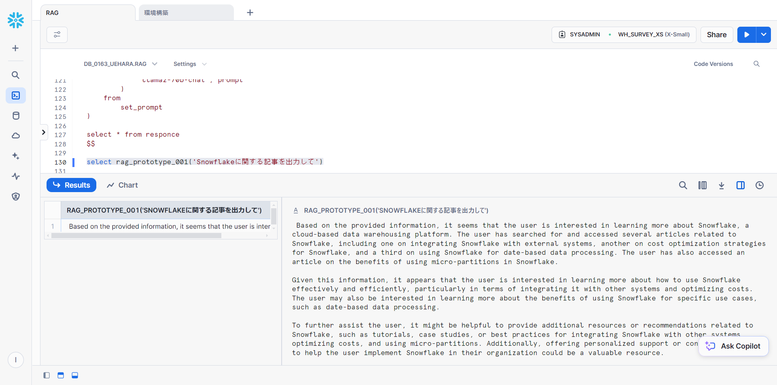Image resolution: width=777 pixels, height=385 pixels.
Task: Open the run options dropdown arrow
Action: coord(763,35)
